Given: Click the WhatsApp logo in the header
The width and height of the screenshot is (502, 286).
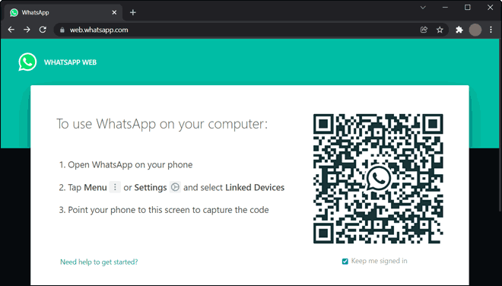Looking at the screenshot, I should click(x=27, y=62).
